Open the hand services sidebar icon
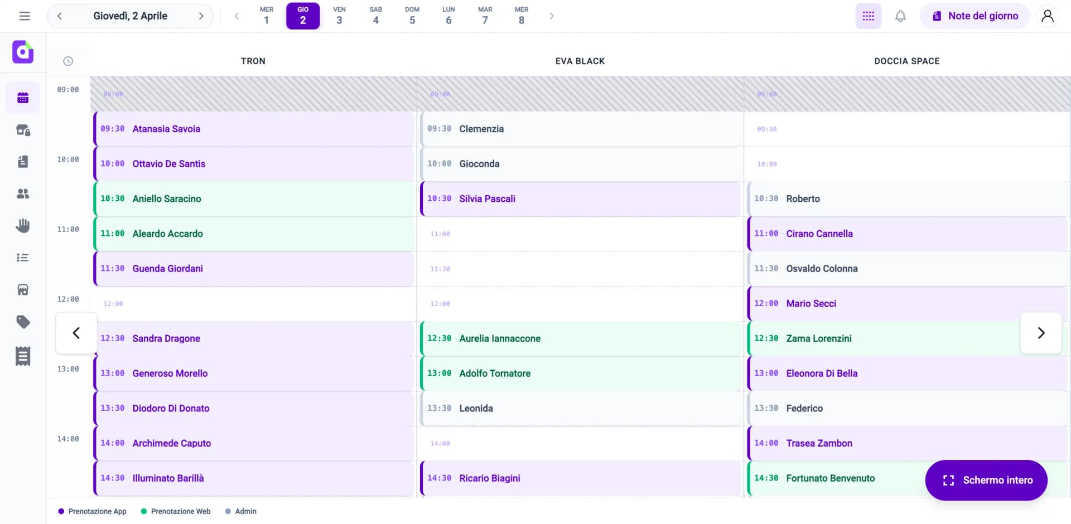 point(23,225)
